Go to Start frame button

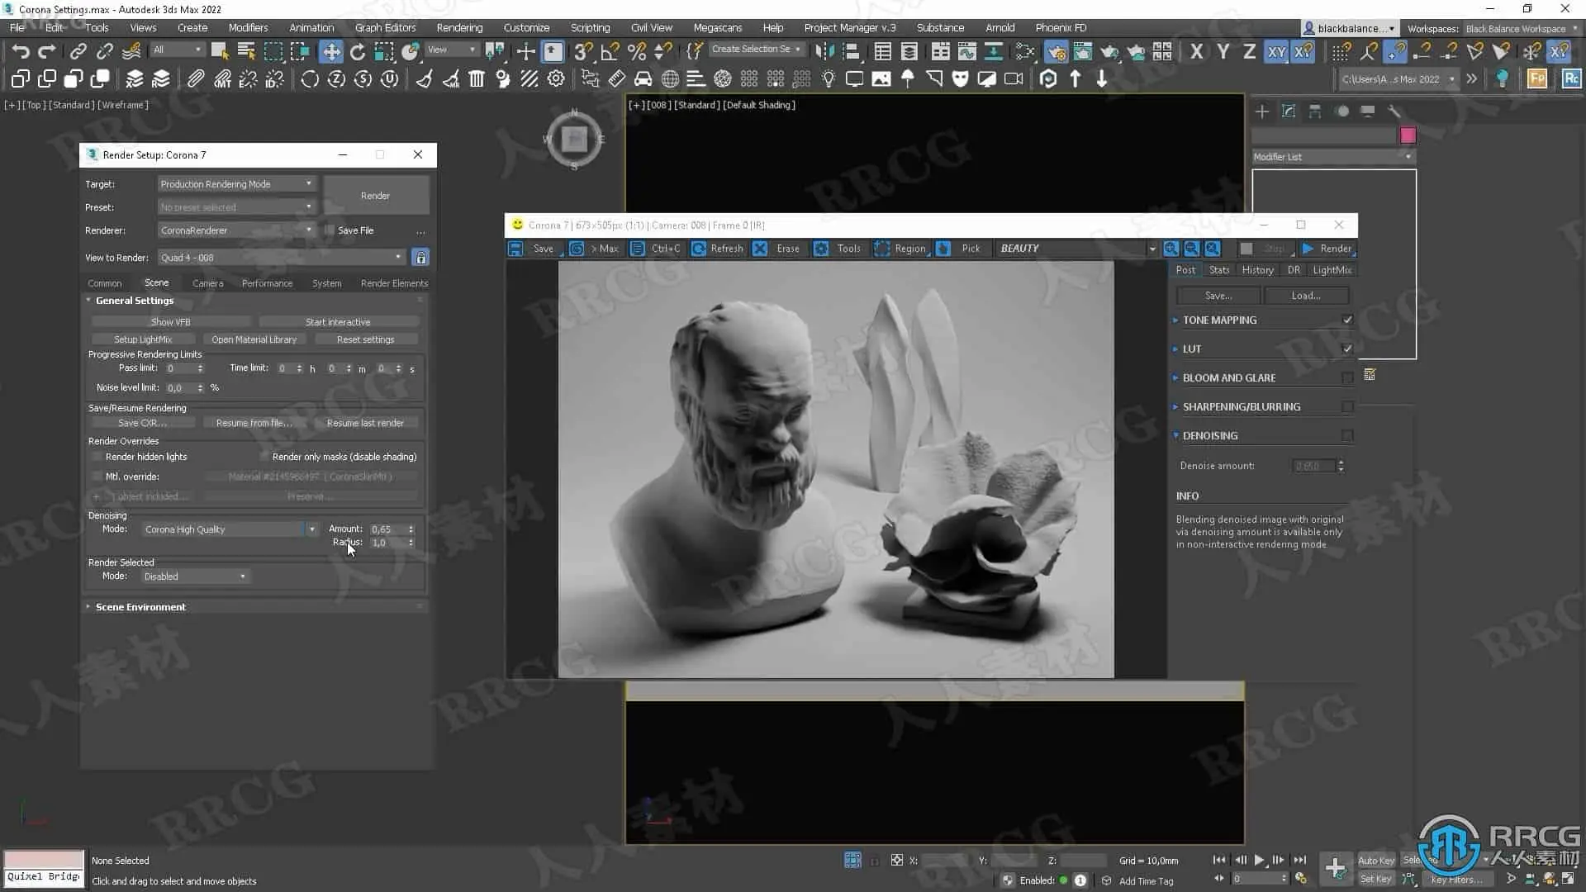[x=1219, y=860]
